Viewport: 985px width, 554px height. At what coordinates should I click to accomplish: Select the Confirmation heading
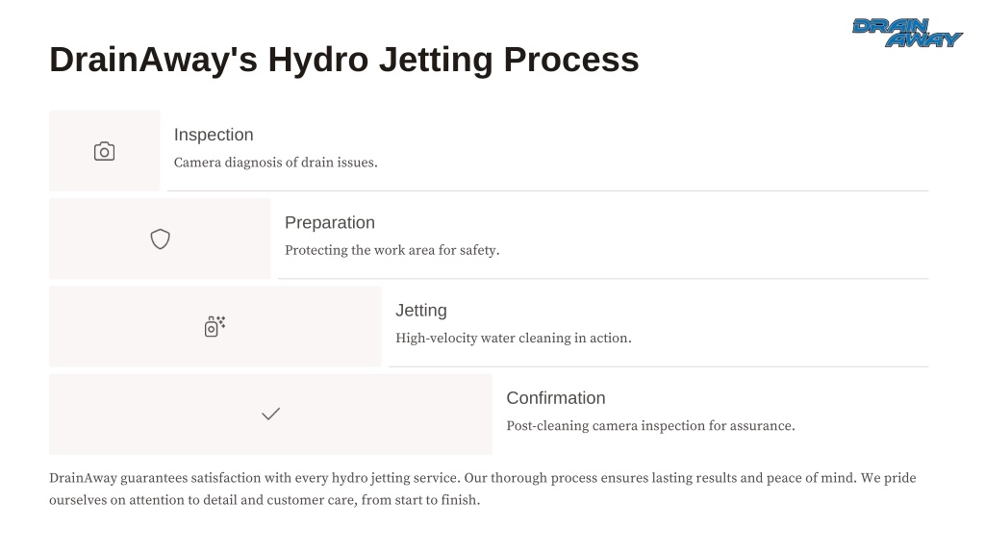556,398
